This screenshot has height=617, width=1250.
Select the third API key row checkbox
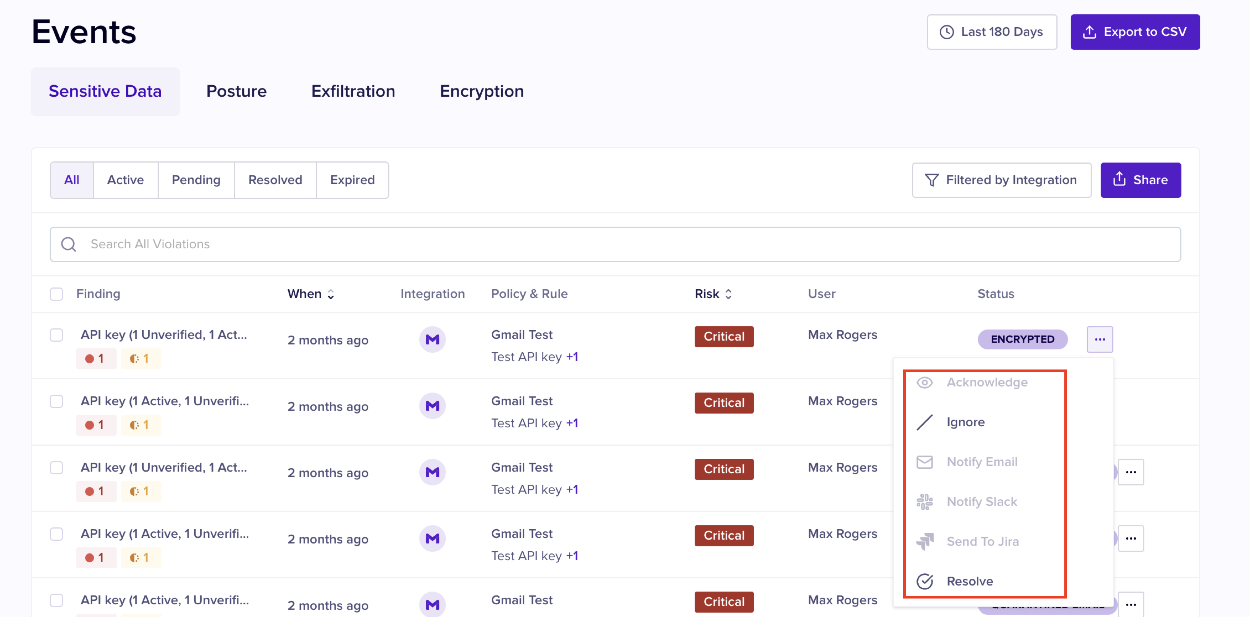click(x=56, y=468)
